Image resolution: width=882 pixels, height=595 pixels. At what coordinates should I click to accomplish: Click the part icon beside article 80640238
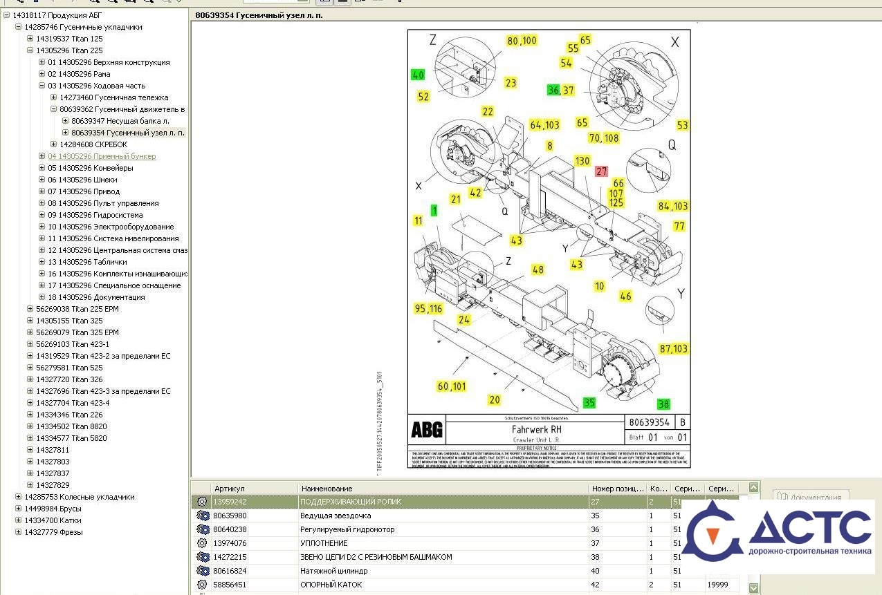[x=202, y=529]
